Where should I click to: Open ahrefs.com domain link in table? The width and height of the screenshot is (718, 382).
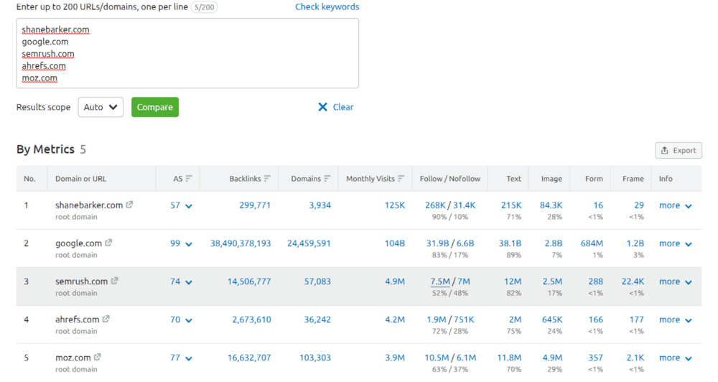click(x=78, y=320)
